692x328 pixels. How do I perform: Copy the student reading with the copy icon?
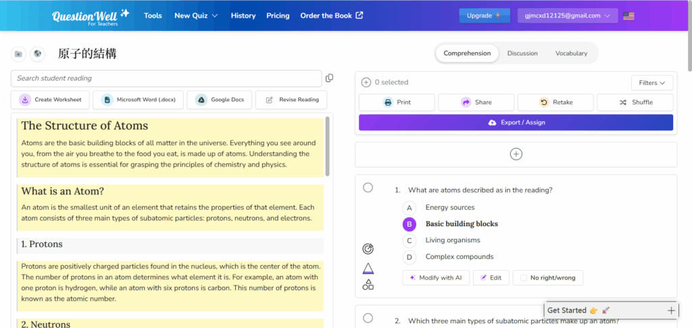coord(329,78)
